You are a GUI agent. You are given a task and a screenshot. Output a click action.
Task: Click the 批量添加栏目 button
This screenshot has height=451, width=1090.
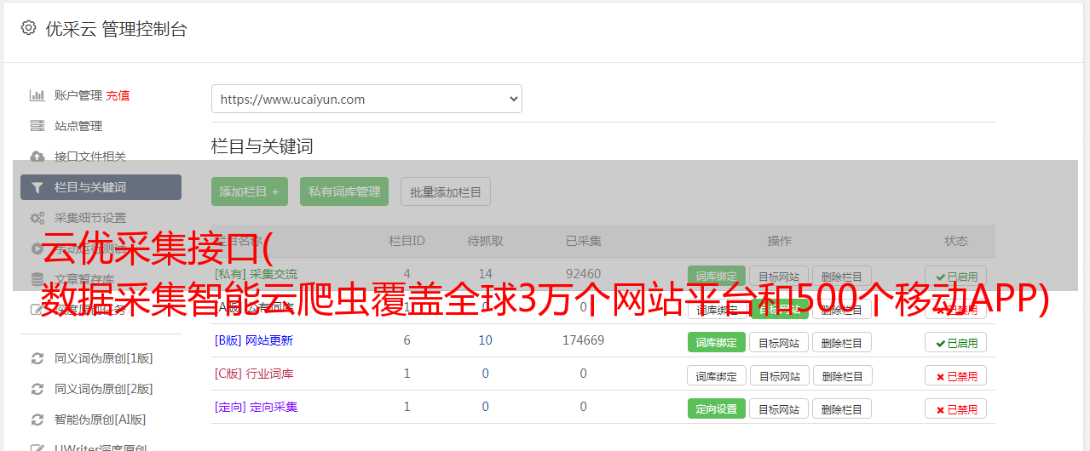[x=446, y=191]
